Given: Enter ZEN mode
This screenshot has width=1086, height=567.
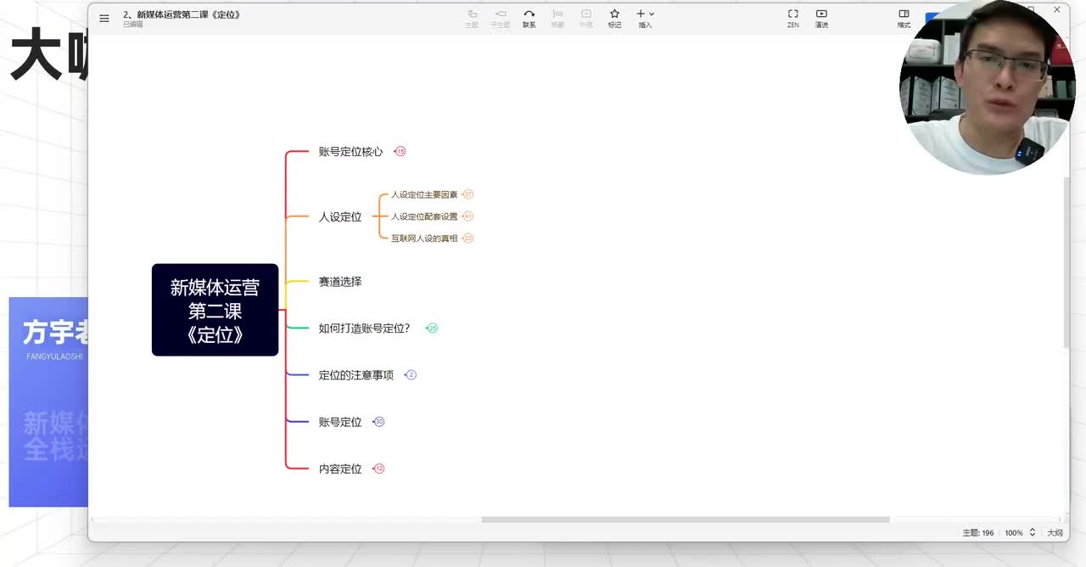Looking at the screenshot, I should click(792, 18).
